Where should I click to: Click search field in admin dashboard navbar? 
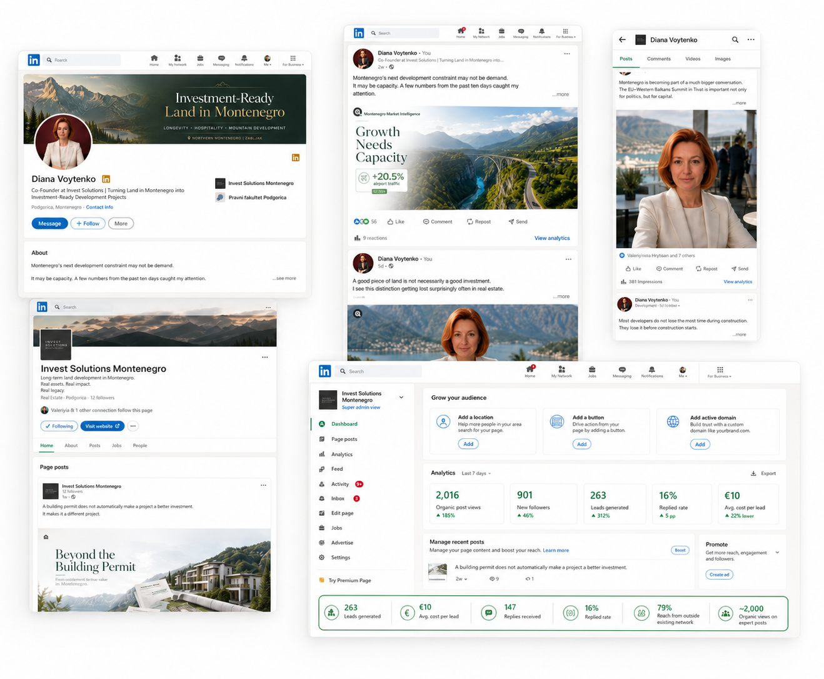pos(378,371)
